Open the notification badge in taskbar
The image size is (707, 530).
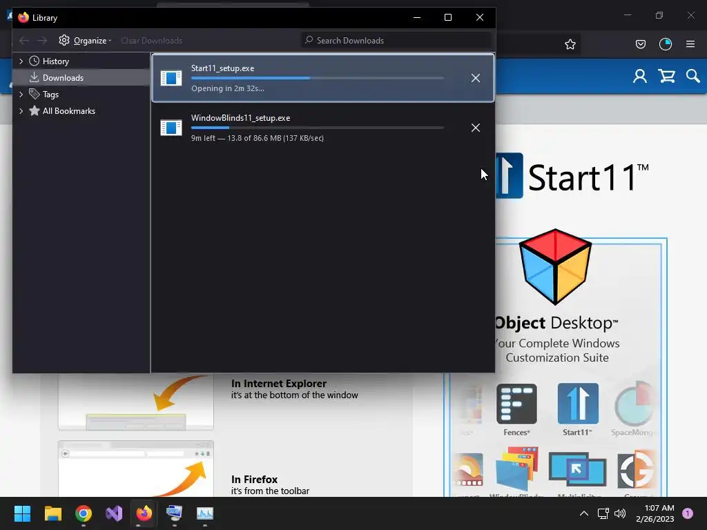688,513
